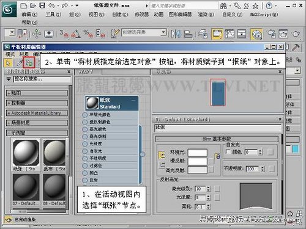The height and width of the screenshot is (229, 306).
Task: Open the layer manager icon
Action: tap(203, 34)
